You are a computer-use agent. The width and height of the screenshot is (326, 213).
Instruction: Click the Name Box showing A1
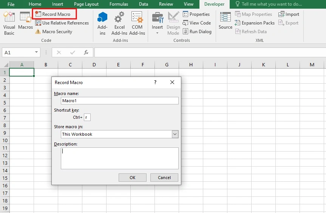tap(18, 52)
